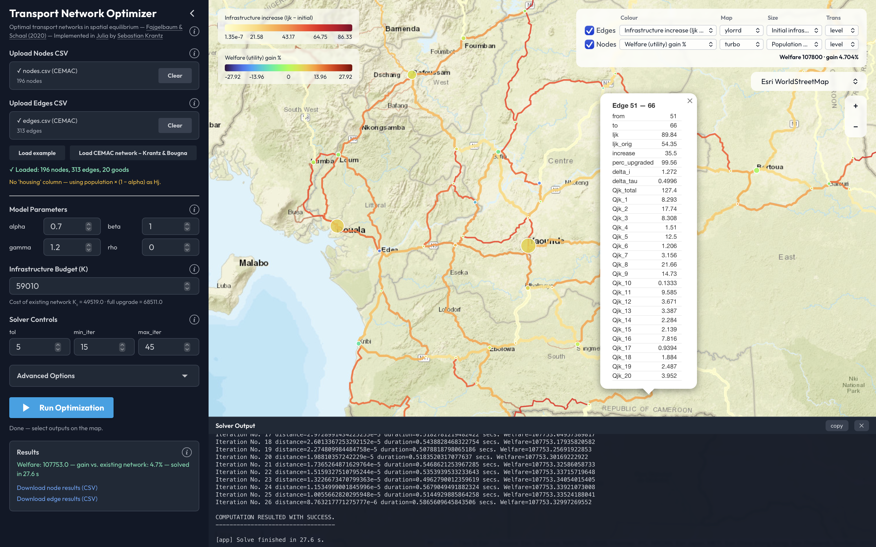This screenshot has width=876, height=547.
Task: Open the Julia link
Action: [x=102, y=36]
